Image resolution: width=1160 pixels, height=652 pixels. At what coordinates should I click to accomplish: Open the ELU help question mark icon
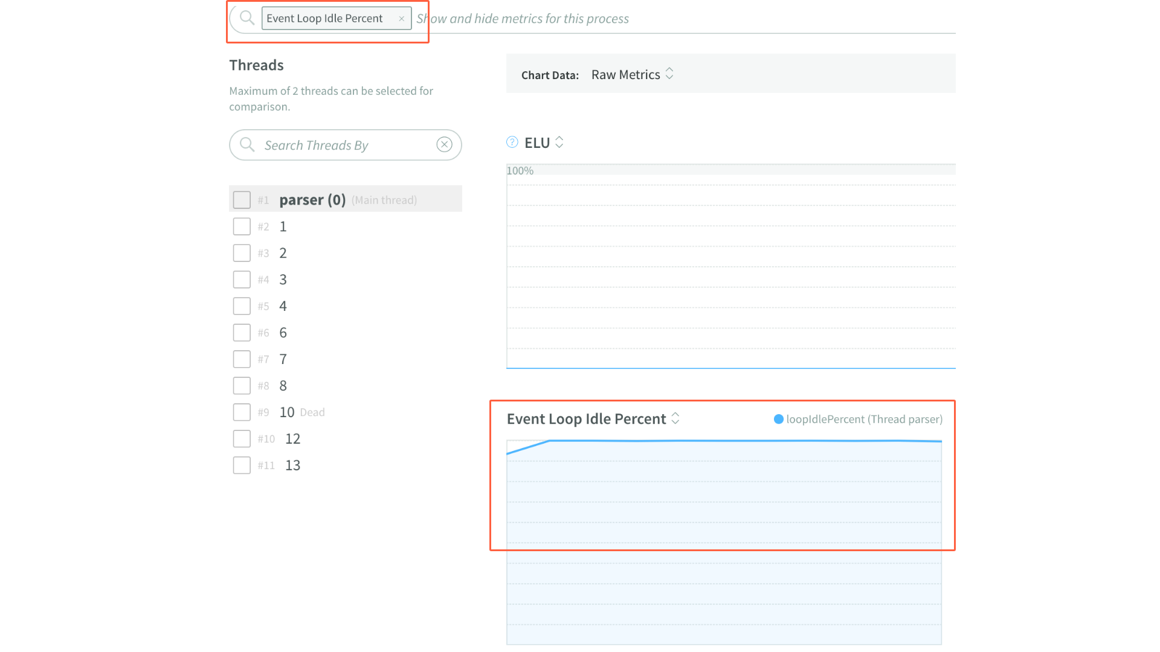[512, 142]
